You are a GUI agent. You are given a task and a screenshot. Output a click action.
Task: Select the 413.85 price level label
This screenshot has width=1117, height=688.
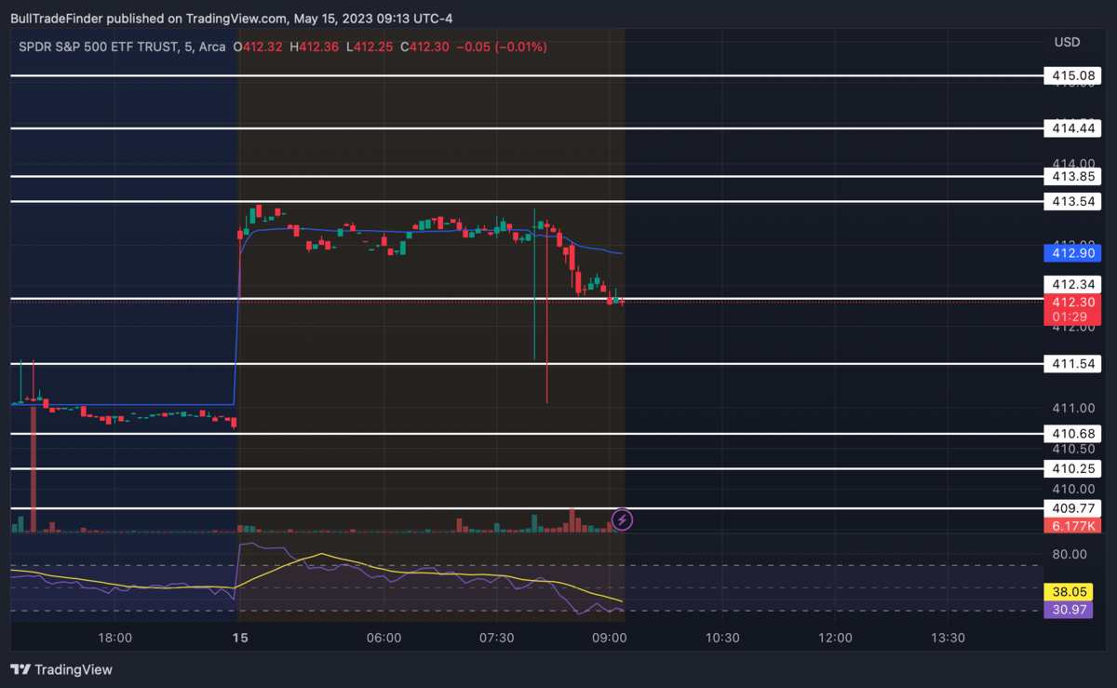click(1072, 176)
